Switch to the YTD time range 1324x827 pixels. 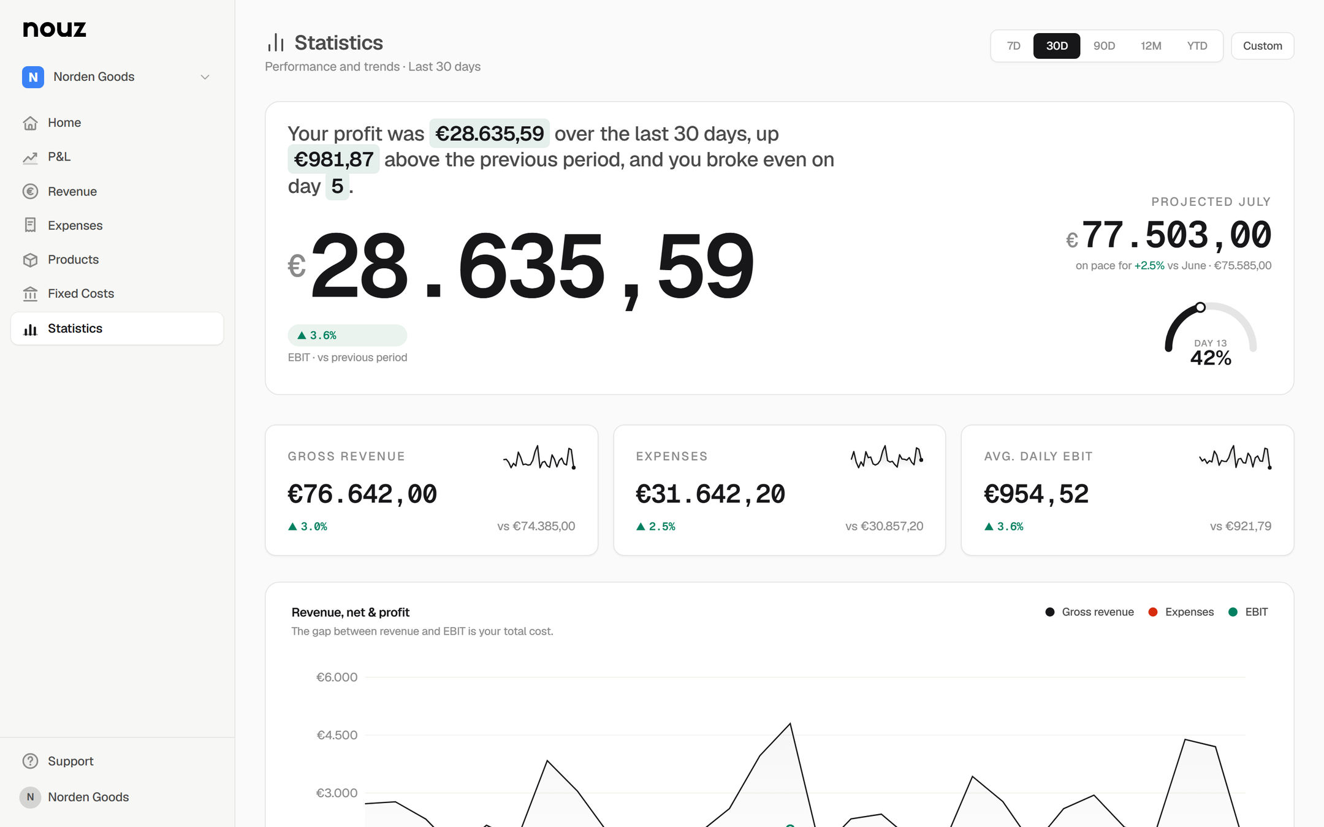coord(1197,46)
